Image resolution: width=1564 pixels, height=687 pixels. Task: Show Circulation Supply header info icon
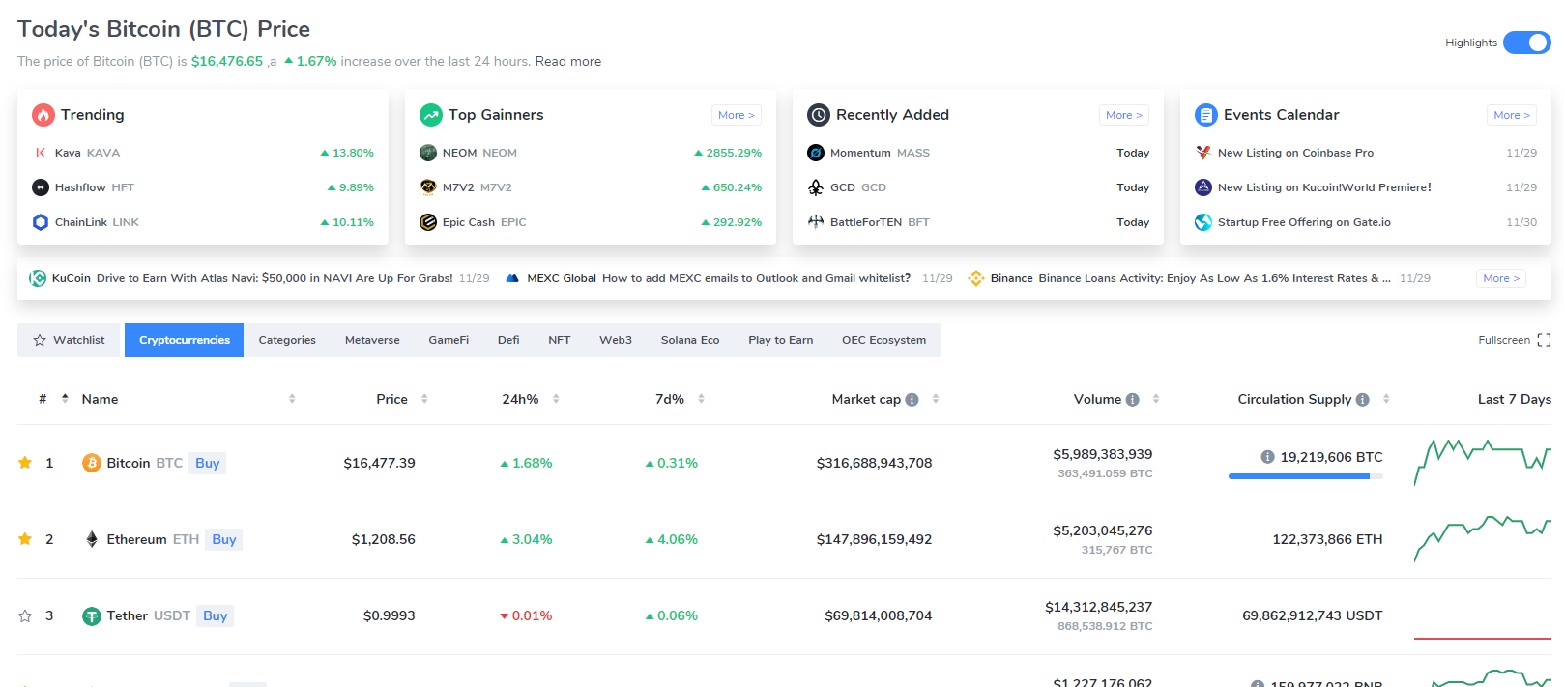(1363, 400)
